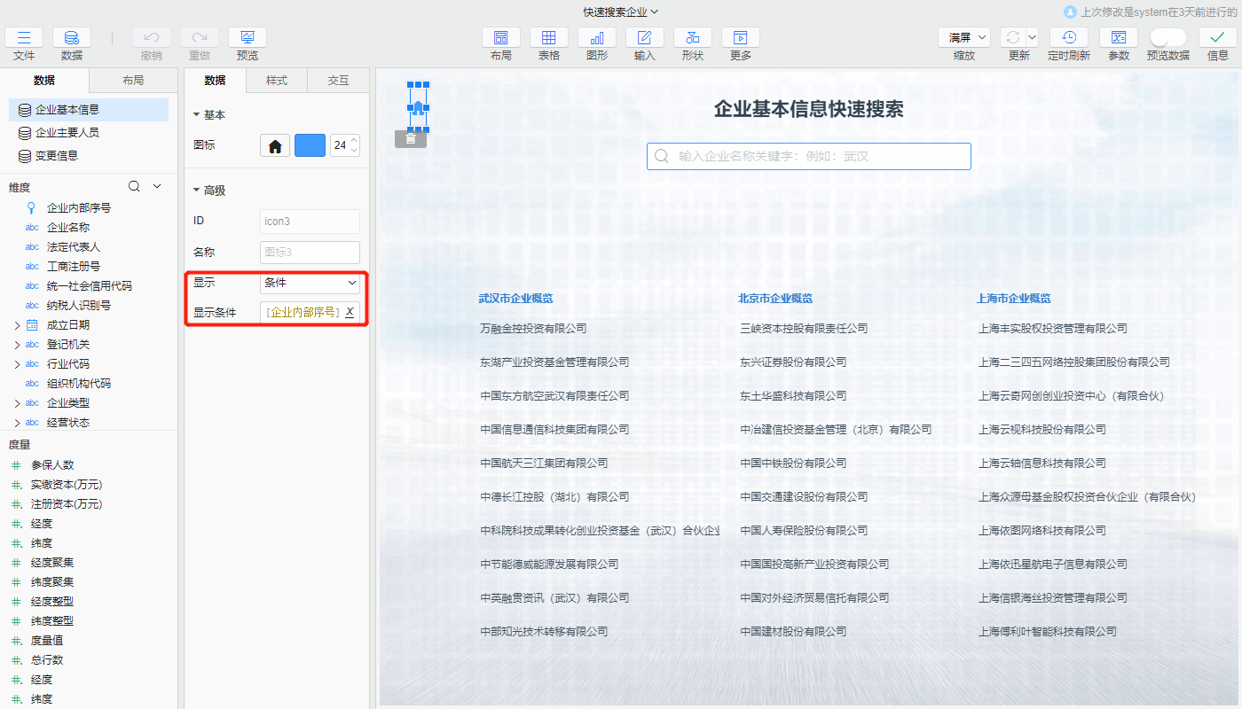Click the 名称 input field
Screen dimensions: 1242x709
click(310, 253)
